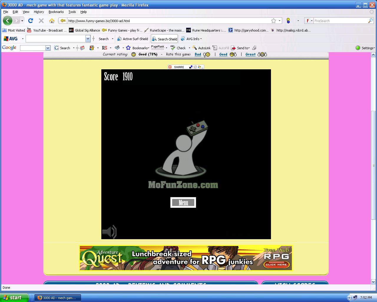
Task: Rate this game as Great
Action: click(x=251, y=54)
